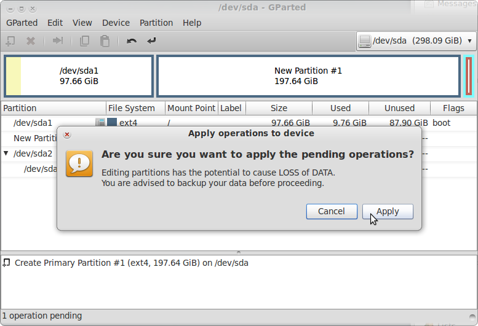
Task: Click the ext4 color square for /dev/sda1
Action: click(x=112, y=122)
